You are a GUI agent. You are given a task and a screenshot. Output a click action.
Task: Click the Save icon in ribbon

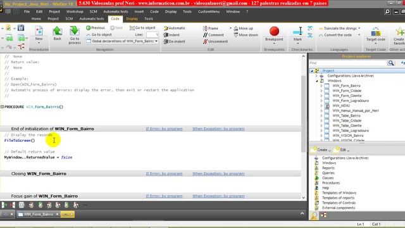click(x=21, y=28)
